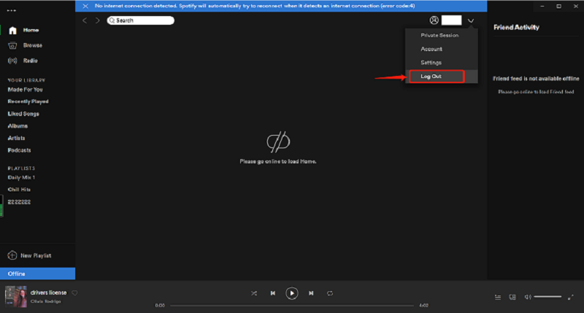Open the play queue
The height and width of the screenshot is (313, 584).
click(x=498, y=297)
